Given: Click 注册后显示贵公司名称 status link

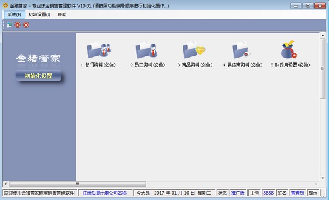Looking at the screenshot, I should point(105,193).
